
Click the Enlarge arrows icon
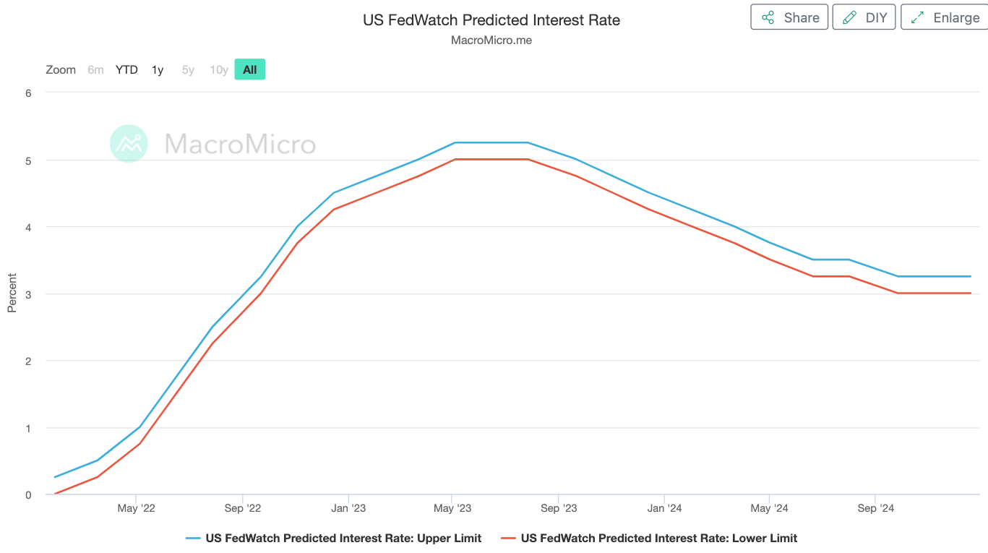point(917,18)
